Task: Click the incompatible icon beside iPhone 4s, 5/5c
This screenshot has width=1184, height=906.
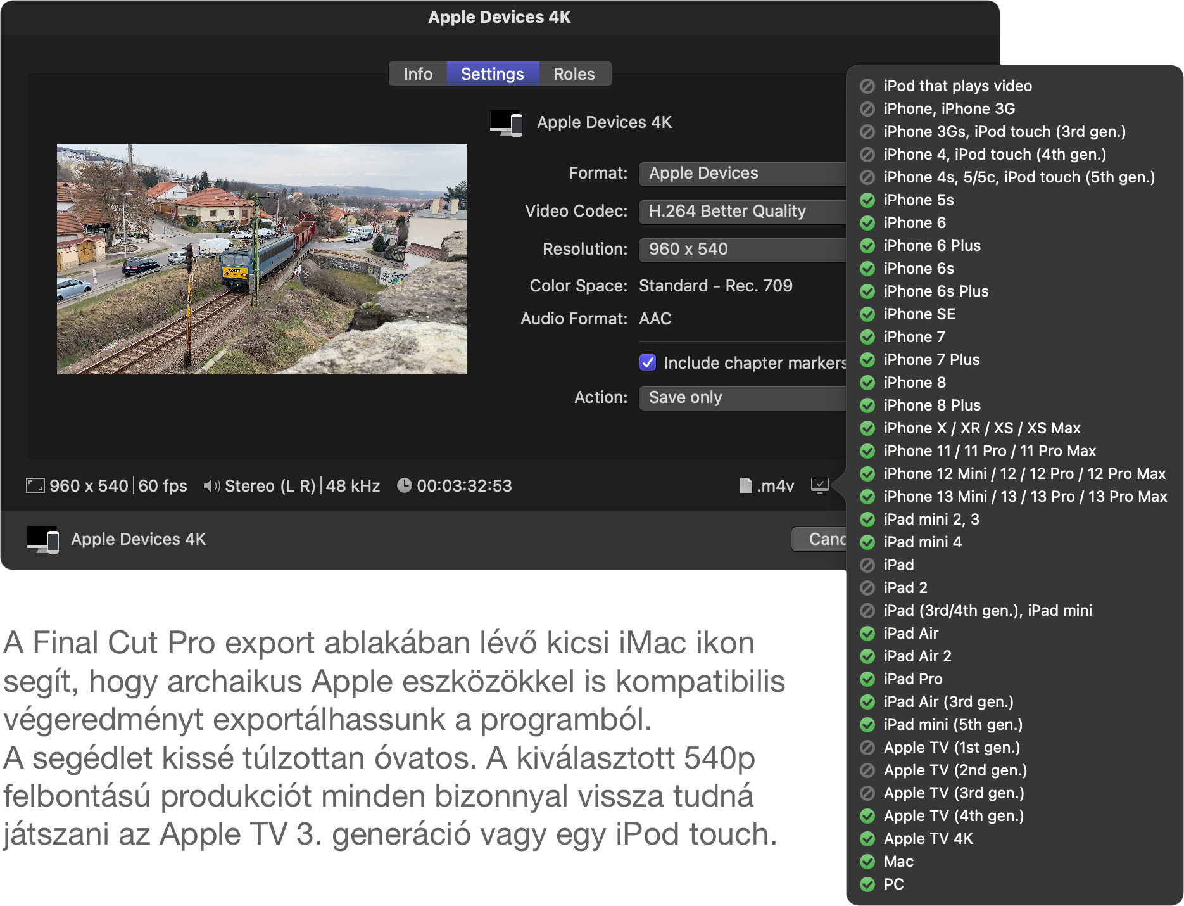Action: 867,177
